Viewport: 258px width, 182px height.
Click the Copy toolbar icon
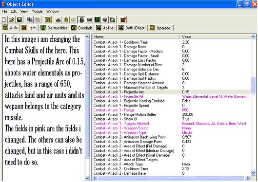point(30,20)
